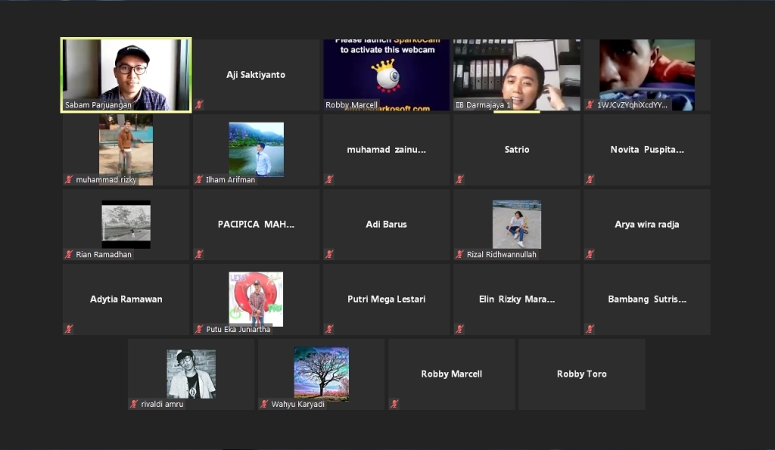Click muted mic icon beside Rizal Ridhwannullah
The image size is (775, 450).
coord(459,254)
